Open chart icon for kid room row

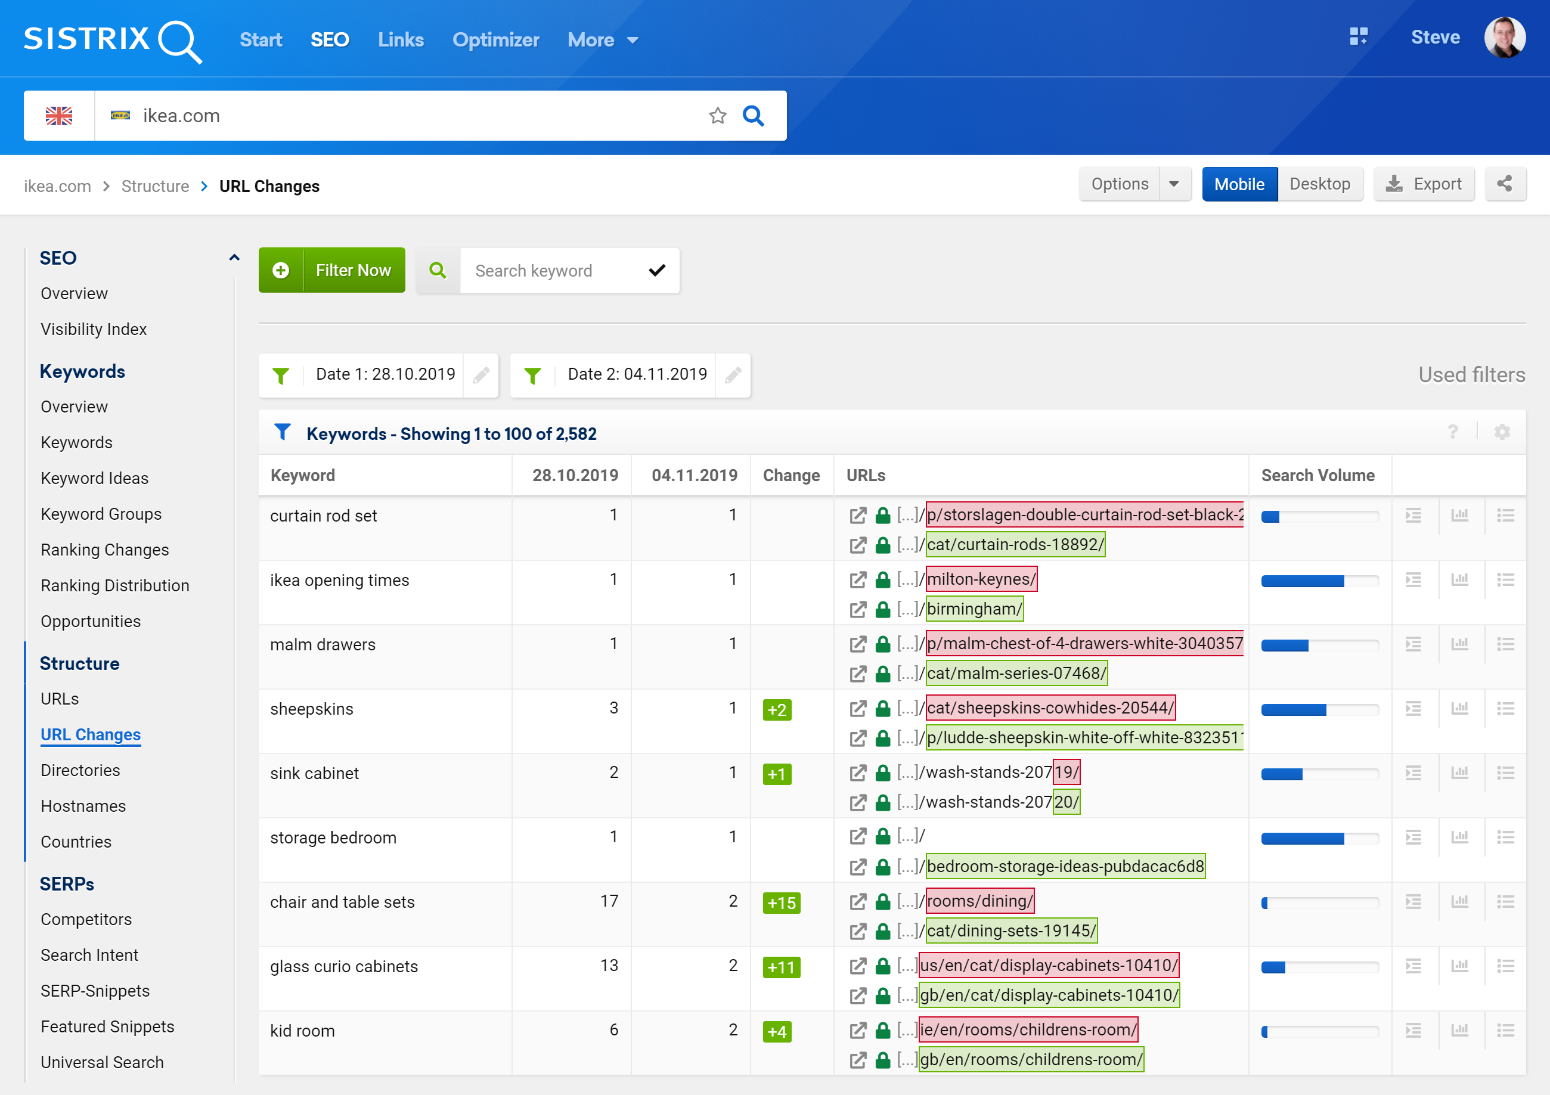(1459, 1030)
